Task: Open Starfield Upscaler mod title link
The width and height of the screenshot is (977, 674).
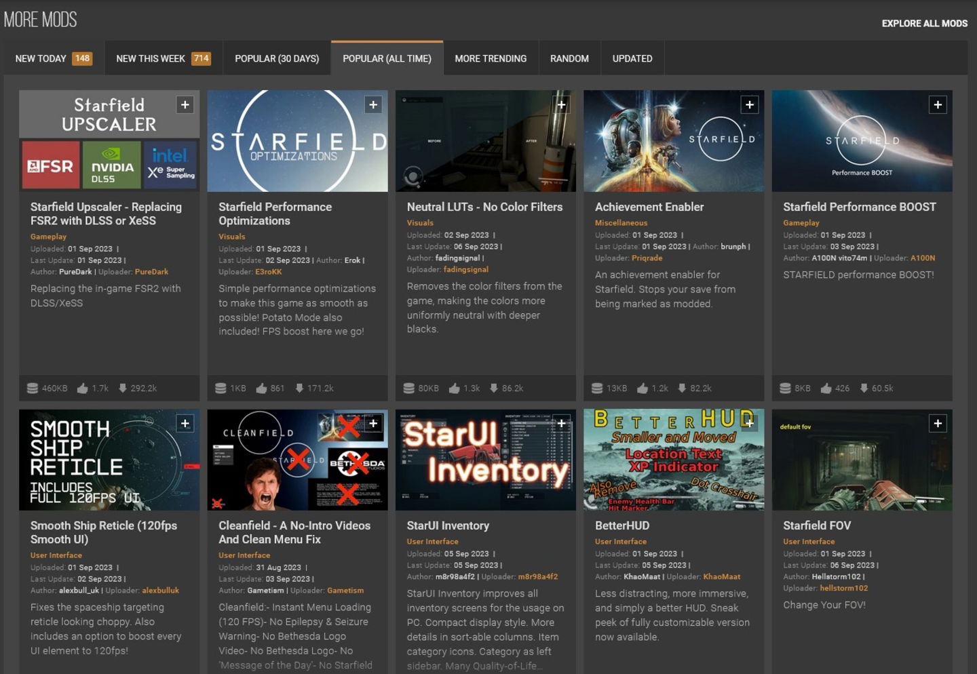Action: point(106,214)
